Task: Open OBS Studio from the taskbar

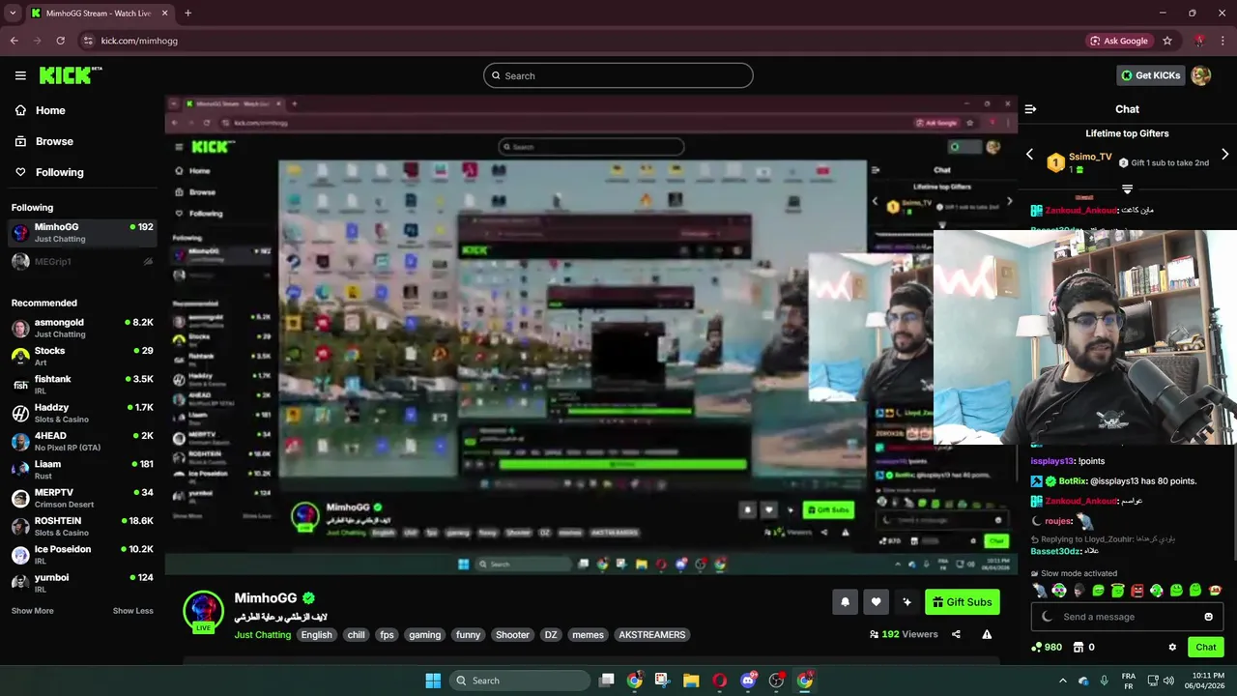Action: coord(776,681)
